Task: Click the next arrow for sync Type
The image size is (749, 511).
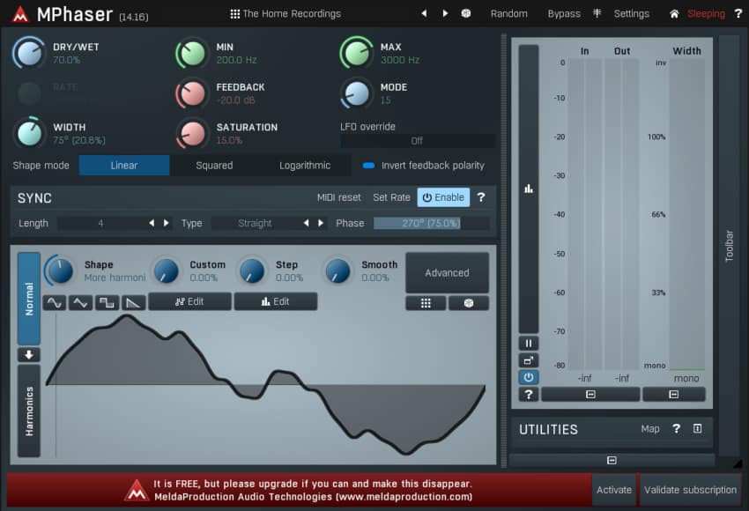Action: click(321, 223)
